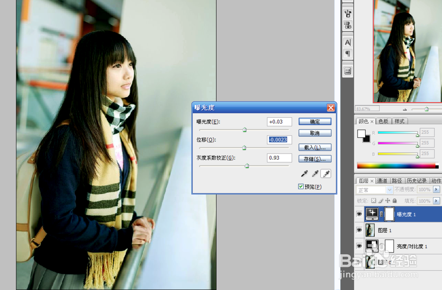Click the 位移(O) slider handle
The width and height of the screenshot is (442, 290).
(244, 147)
